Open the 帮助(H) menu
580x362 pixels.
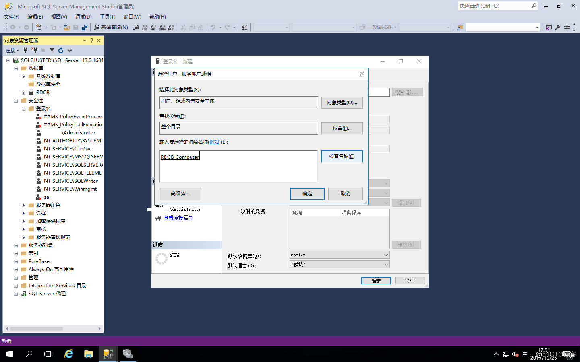[157, 17]
